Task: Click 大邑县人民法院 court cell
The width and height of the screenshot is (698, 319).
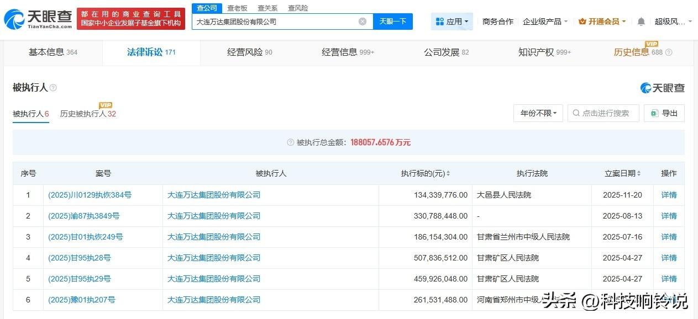Action: (504, 195)
